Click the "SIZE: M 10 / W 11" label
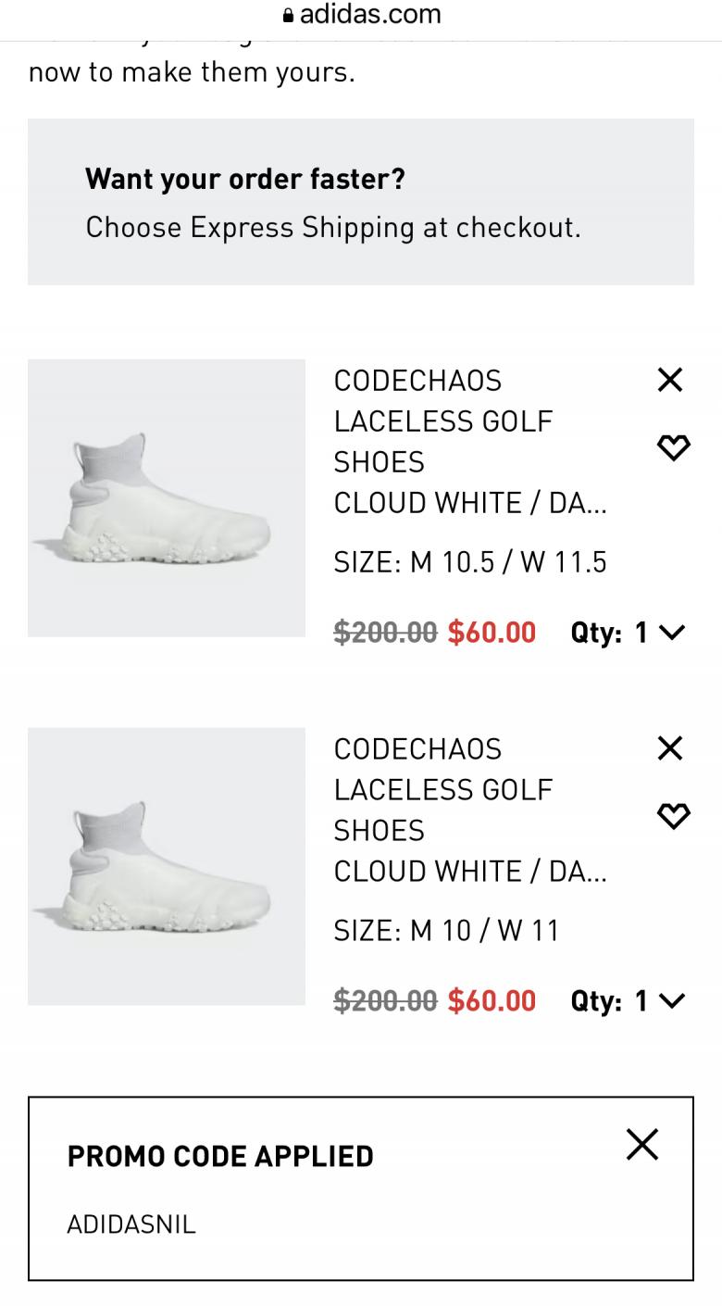This screenshot has height=1306, width=722. coord(446,931)
